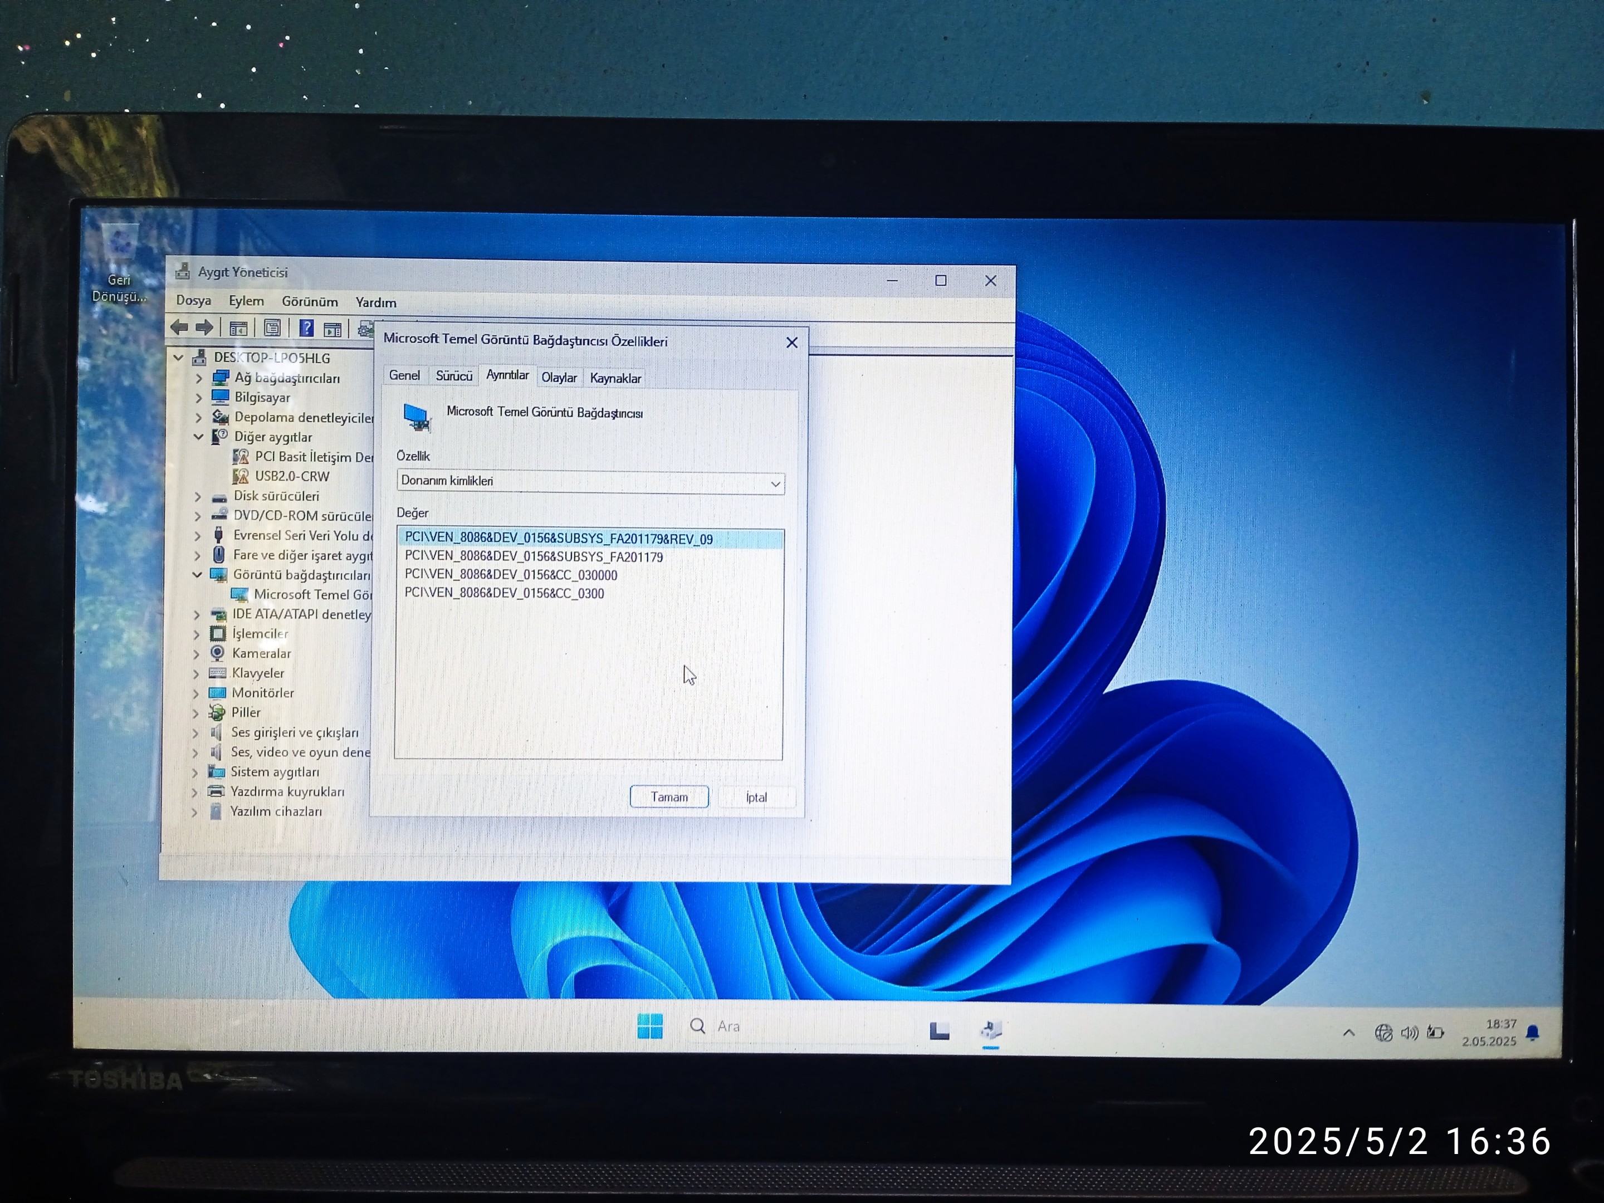Switch to the Kaynaklar tab

(615, 379)
